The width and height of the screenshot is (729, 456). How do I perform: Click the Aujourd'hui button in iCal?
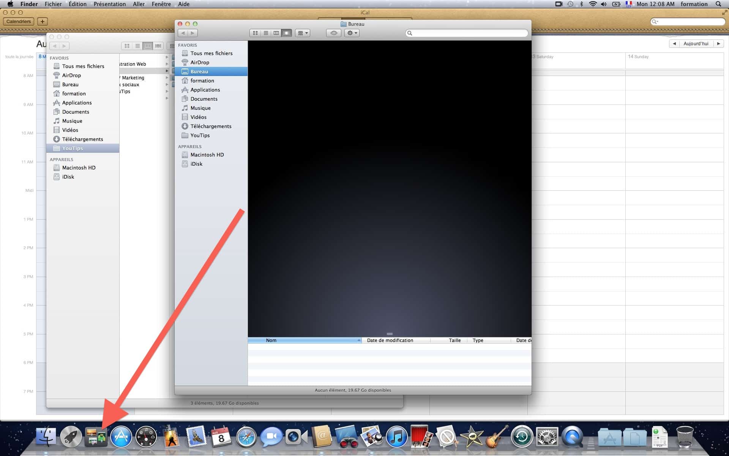pos(696,43)
